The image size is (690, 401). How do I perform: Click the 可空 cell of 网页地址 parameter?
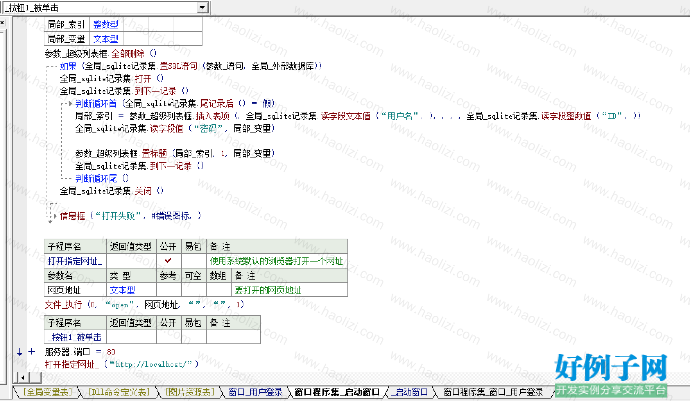pos(194,290)
